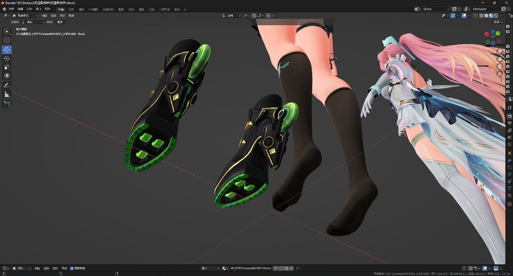
Task: Switch to solid viewport shading
Action: tap(486, 16)
